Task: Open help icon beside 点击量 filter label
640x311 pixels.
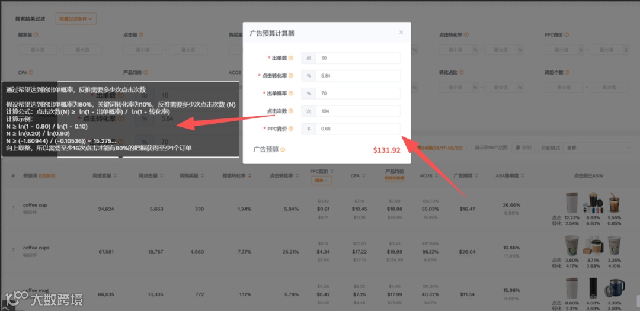Action: pos(141,35)
